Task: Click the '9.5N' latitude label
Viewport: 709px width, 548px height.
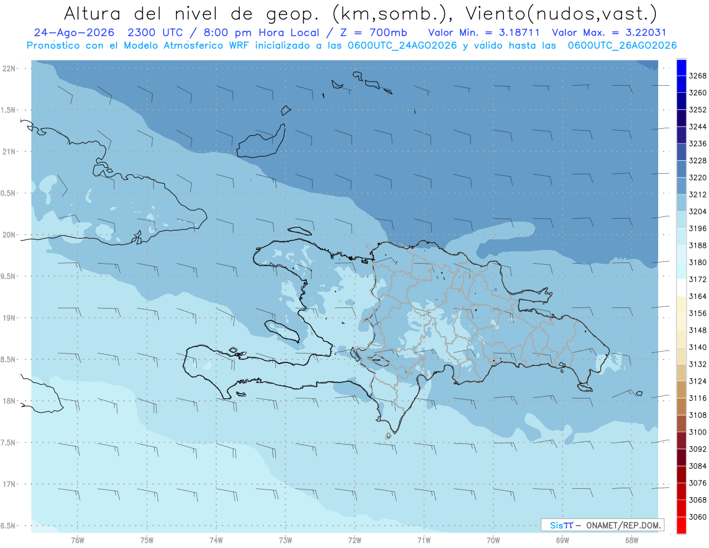Action: tap(9, 277)
